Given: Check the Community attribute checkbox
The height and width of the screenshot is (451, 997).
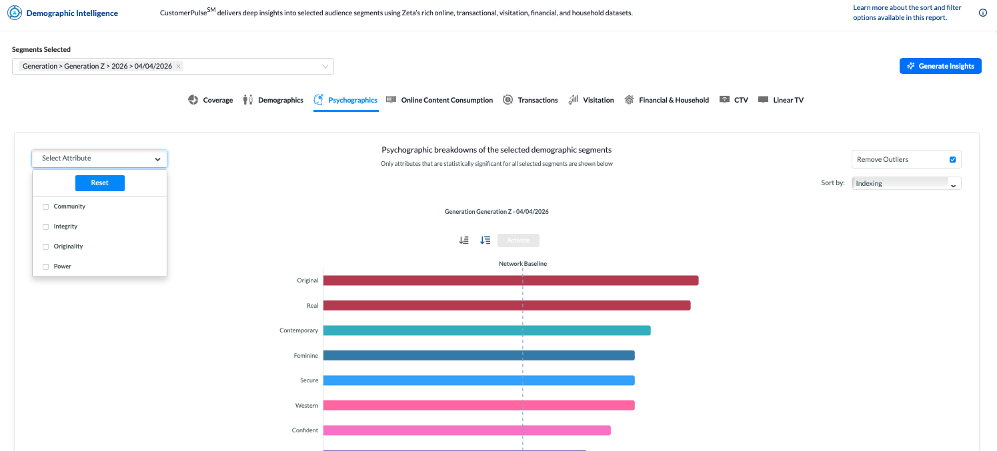Looking at the screenshot, I should click(x=46, y=207).
